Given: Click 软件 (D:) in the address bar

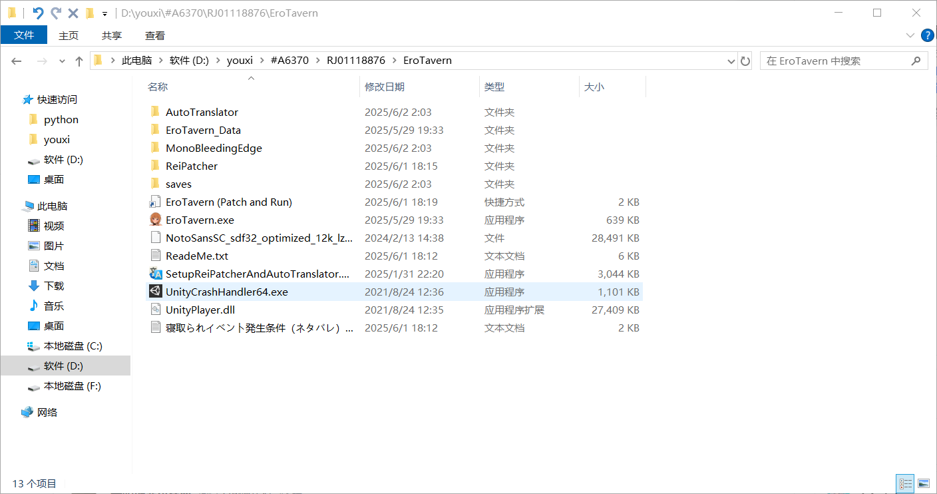Looking at the screenshot, I should click(x=189, y=61).
